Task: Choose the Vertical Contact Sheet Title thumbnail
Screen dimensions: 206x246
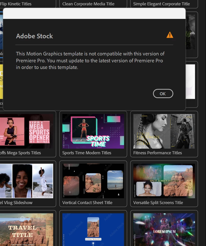Action: pos(93,181)
